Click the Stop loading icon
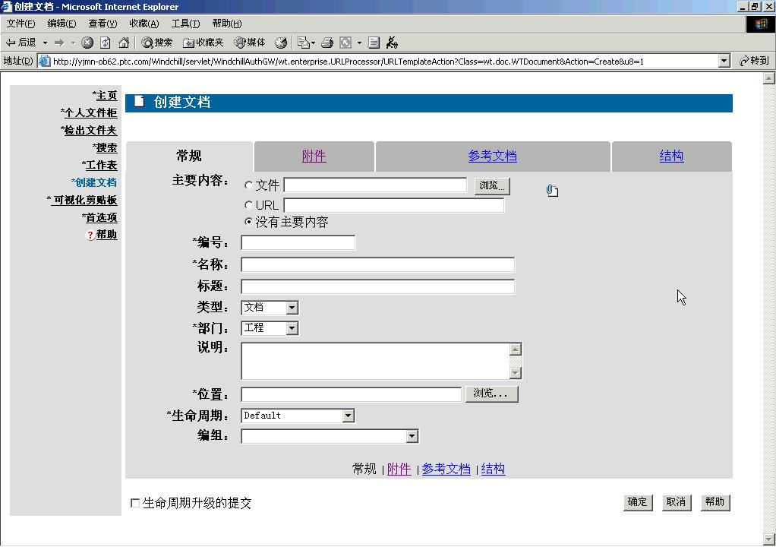 (87, 43)
